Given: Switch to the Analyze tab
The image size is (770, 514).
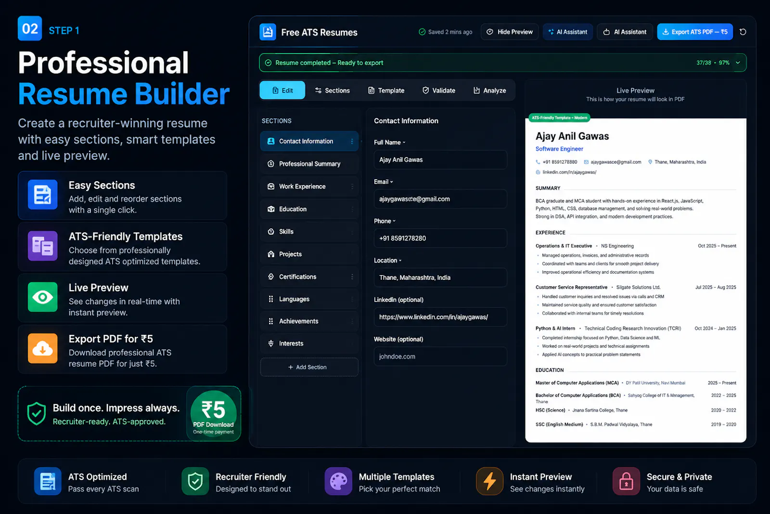Looking at the screenshot, I should click(x=489, y=90).
